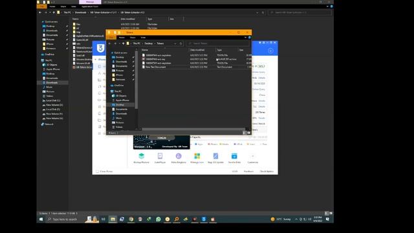Viewport: 414px width, 233px height.
Task: Toggle Close iTunes checkbox in 3uTools
Action: coord(98,172)
